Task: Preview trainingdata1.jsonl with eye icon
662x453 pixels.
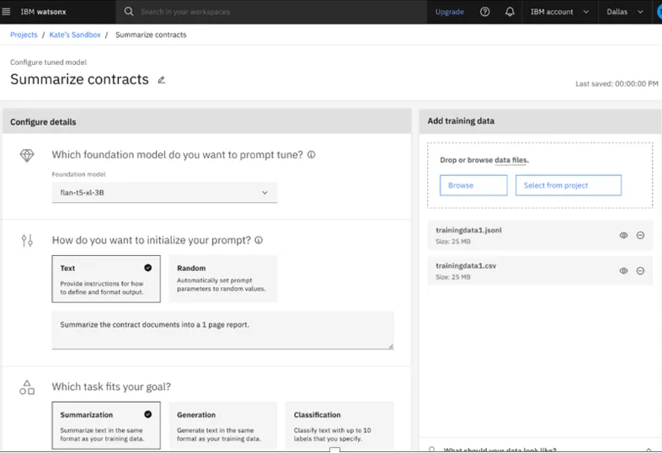Action: click(x=623, y=235)
